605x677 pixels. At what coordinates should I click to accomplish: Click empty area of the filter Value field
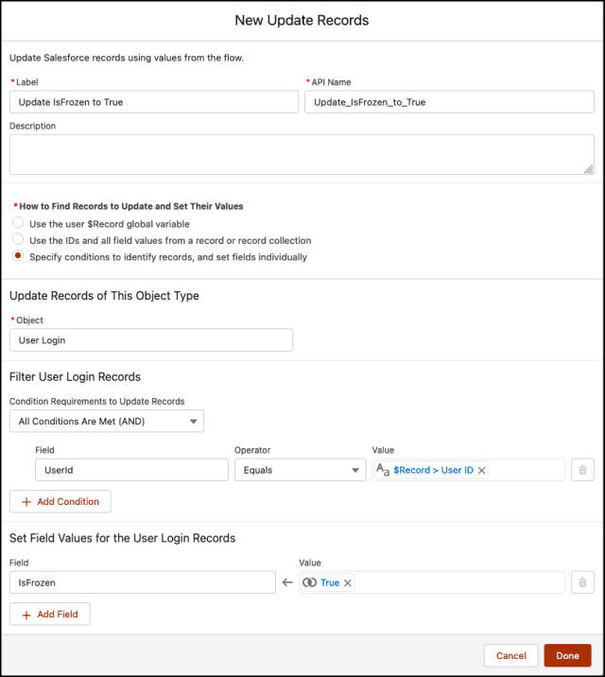527,470
